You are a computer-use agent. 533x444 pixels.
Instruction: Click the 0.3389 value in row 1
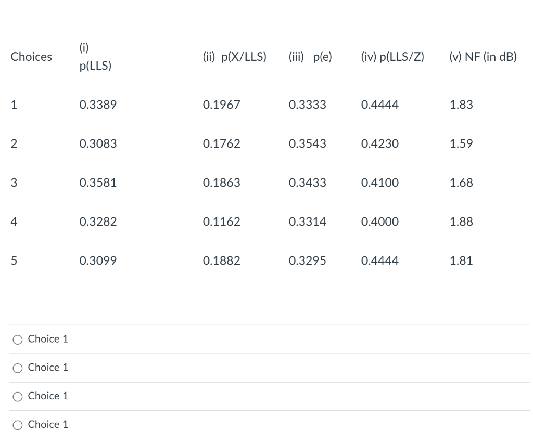coord(98,105)
